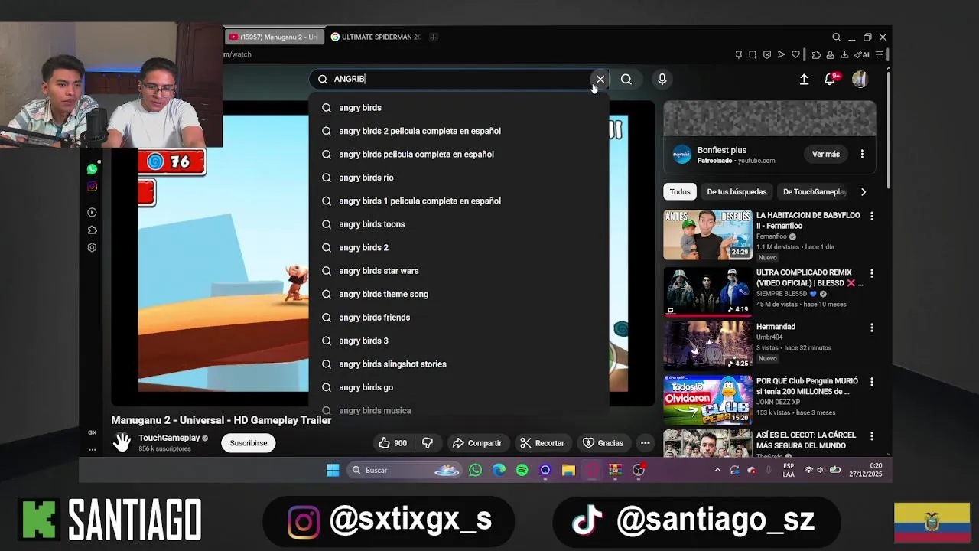Open the player icon in the Opera sidebar
Screen dimensions: 979x551
tap(92, 212)
